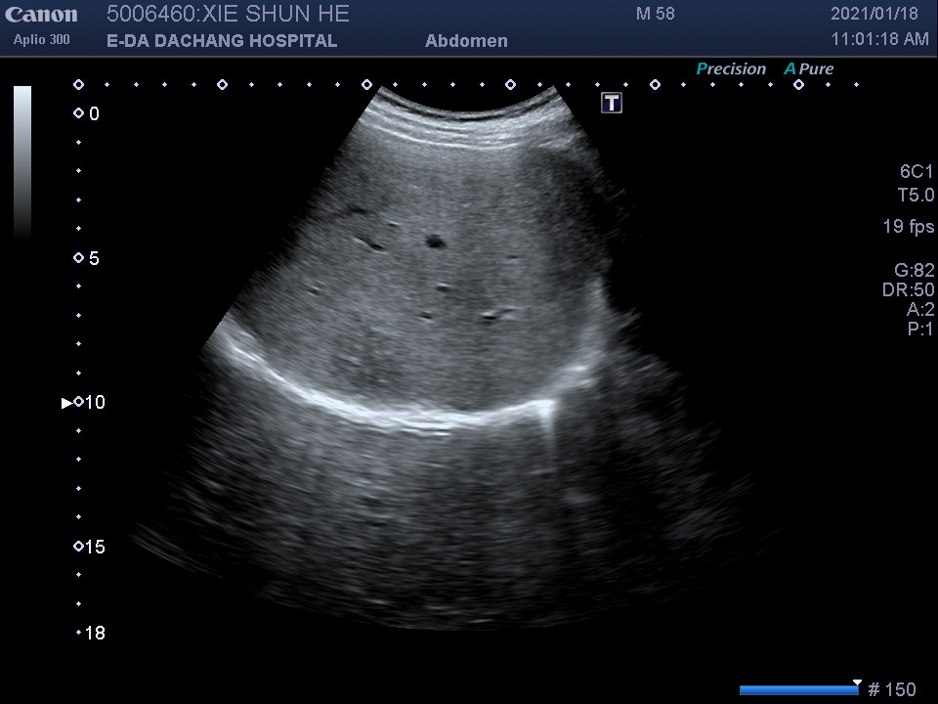The width and height of the screenshot is (938, 704).
Task: Click the T5.0 frequency value
Action: (x=916, y=195)
